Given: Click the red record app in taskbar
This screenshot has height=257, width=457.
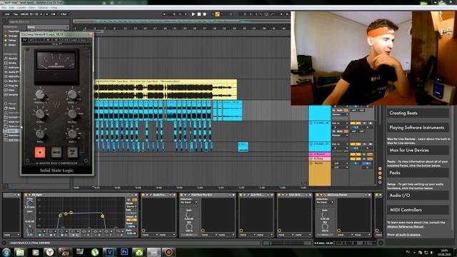Looking at the screenshot, I should coord(169,252).
